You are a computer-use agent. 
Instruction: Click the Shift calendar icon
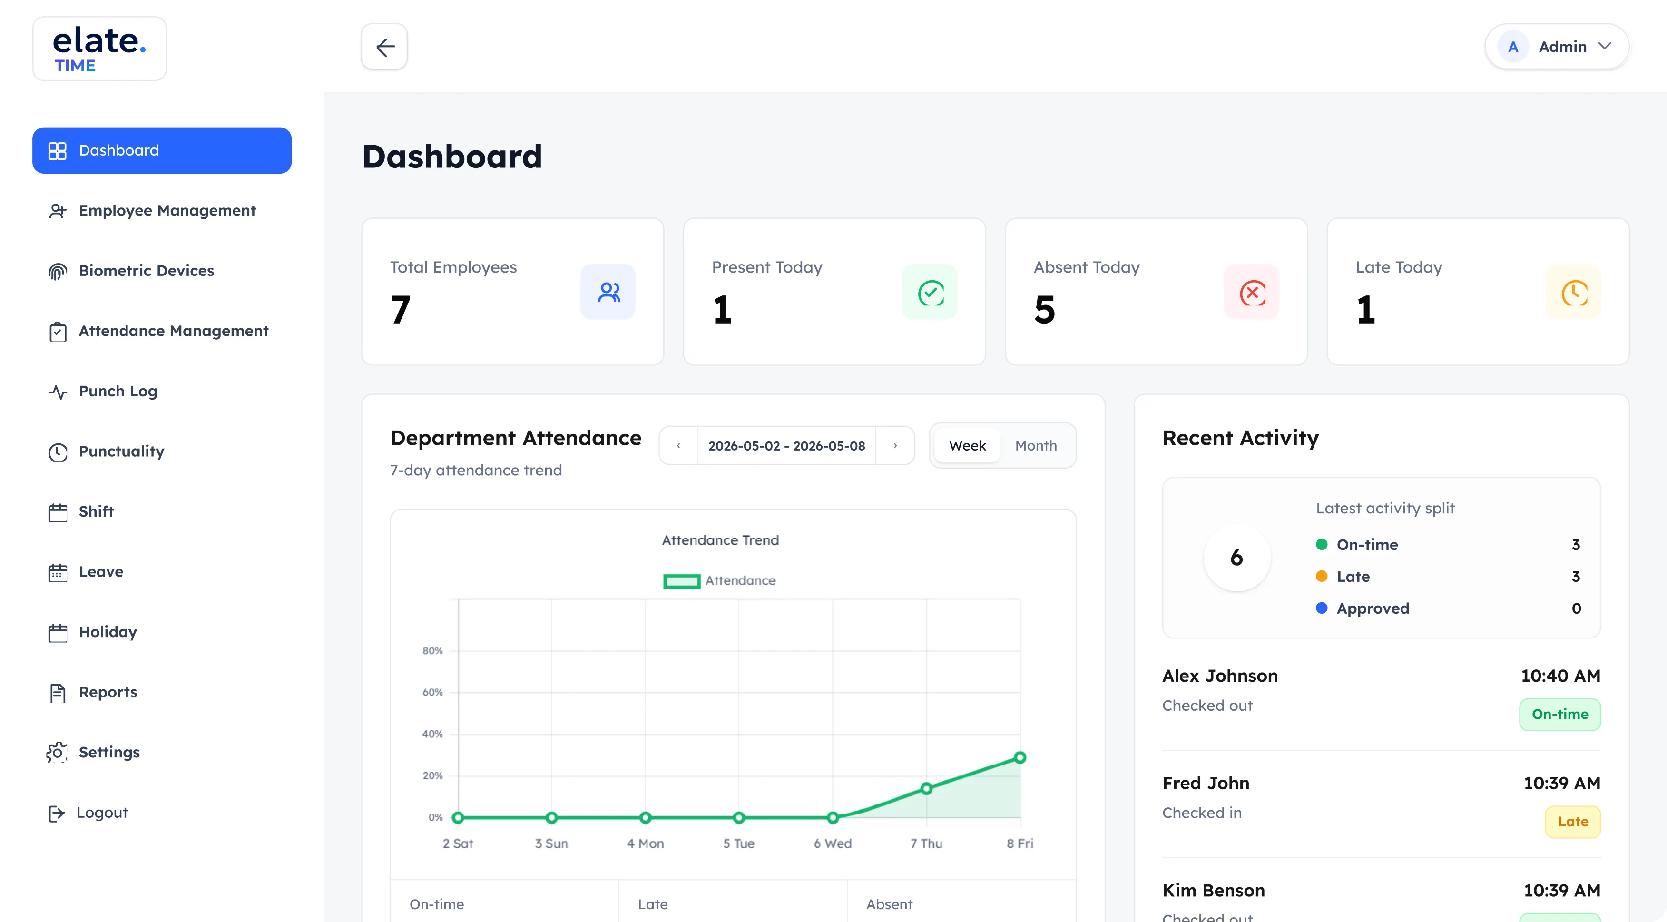coord(58,512)
